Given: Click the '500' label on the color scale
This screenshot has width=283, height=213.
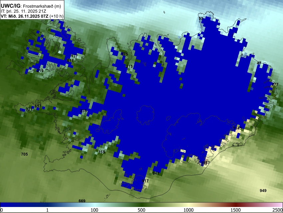Looking at the screenshot, I should [x=141, y=210].
